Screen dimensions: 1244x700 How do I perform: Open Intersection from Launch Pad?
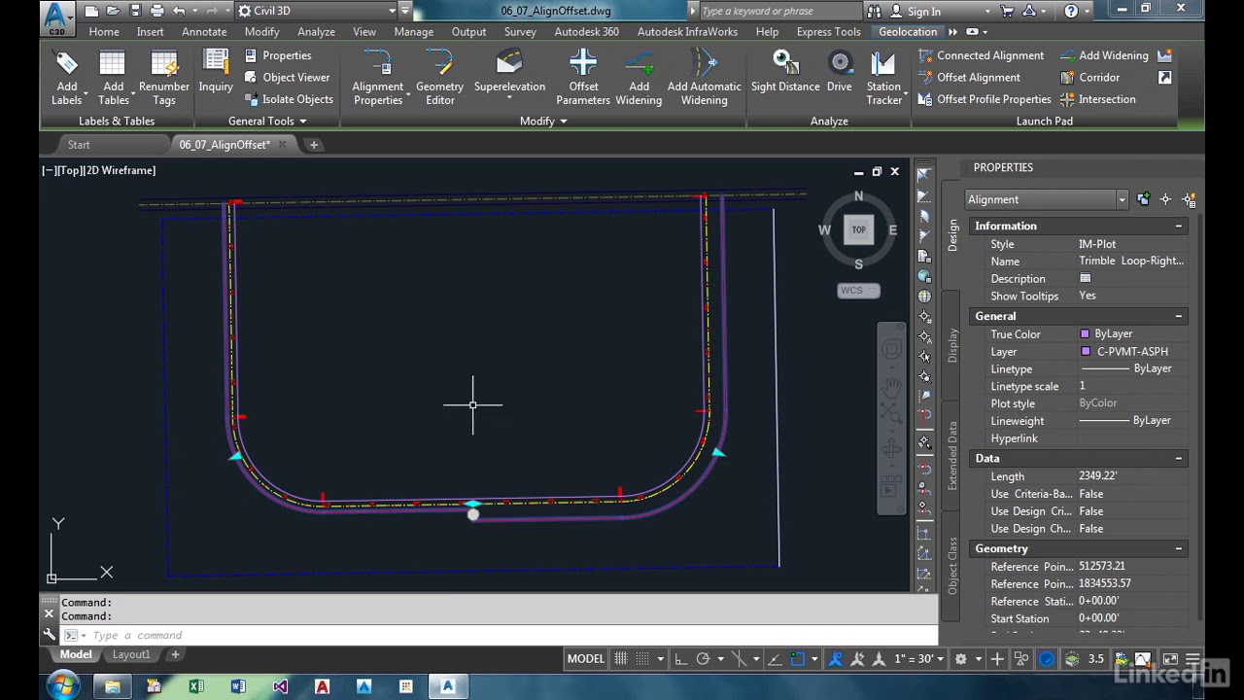(1097, 99)
